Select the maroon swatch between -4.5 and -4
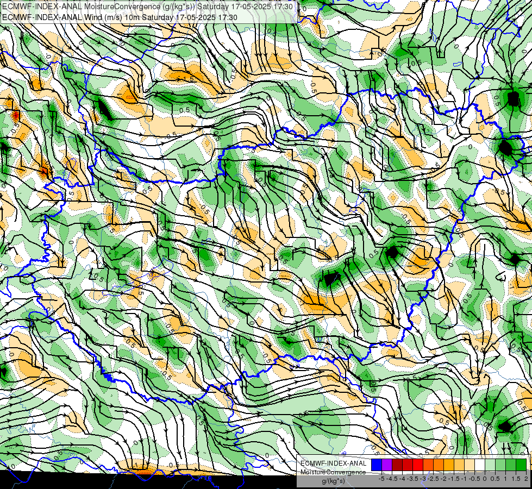This screenshot has height=489, width=532. (397, 465)
